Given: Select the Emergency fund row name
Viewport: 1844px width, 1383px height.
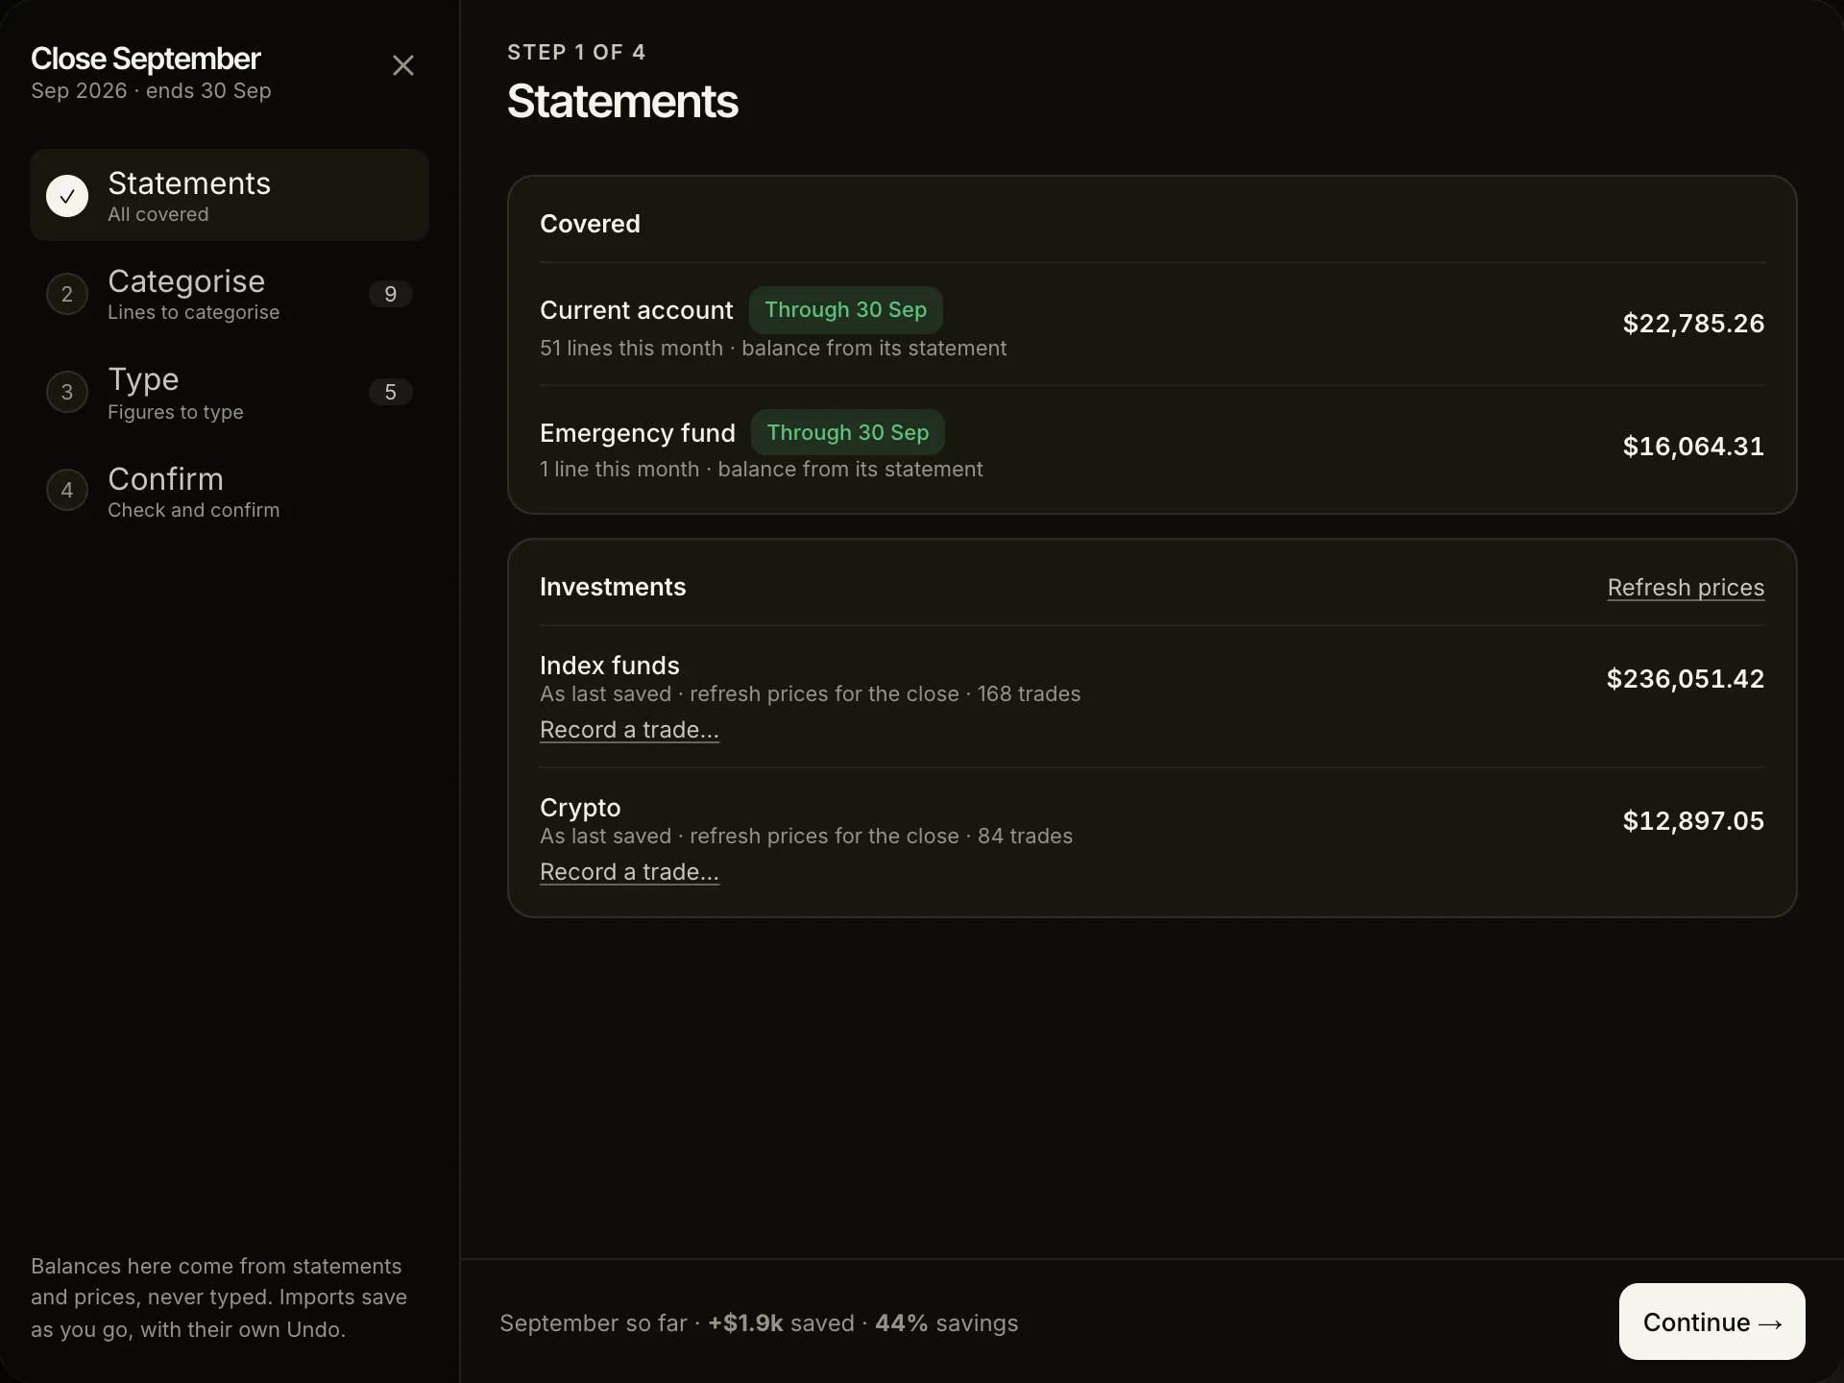Looking at the screenshot, I should pos(638,433).
